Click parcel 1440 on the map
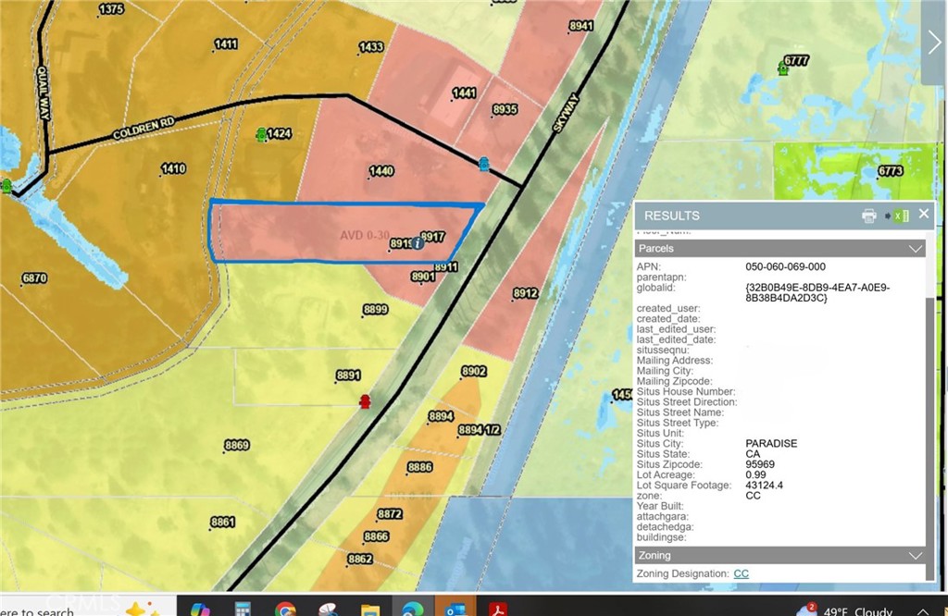Screen dimensions: 948x616 380,171
